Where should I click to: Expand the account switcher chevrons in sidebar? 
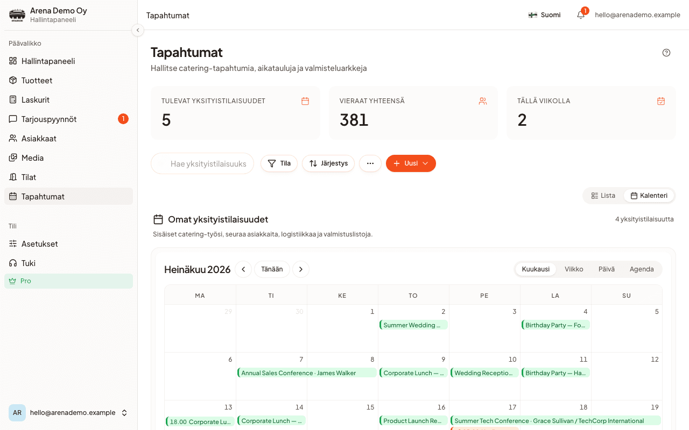coord(124,413)
